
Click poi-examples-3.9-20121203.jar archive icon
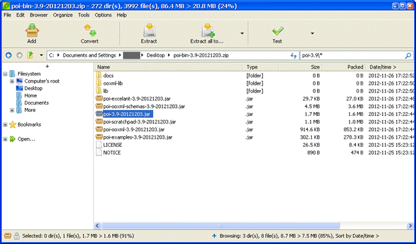(99, 137)
